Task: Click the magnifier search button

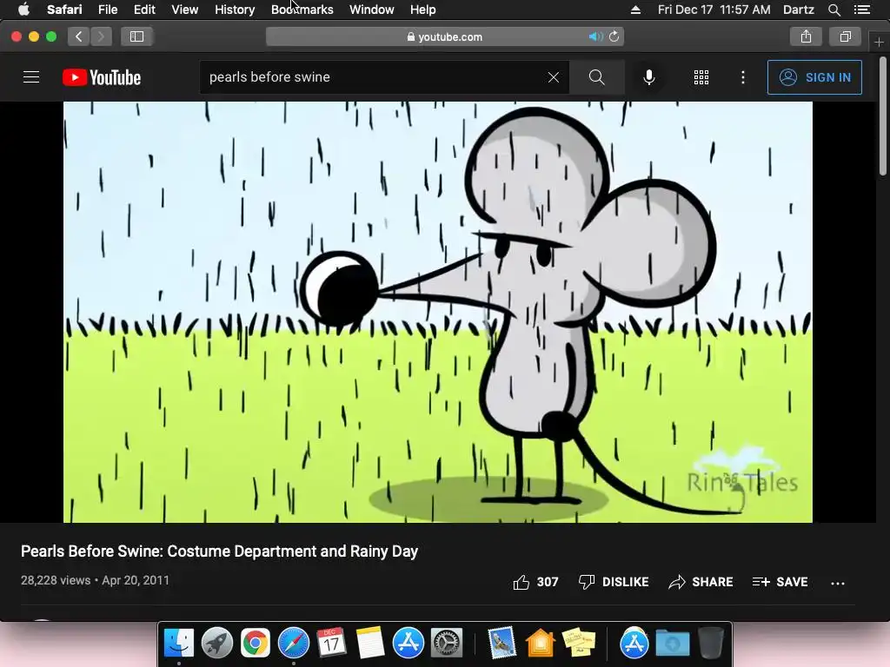Action: point(596,77)
